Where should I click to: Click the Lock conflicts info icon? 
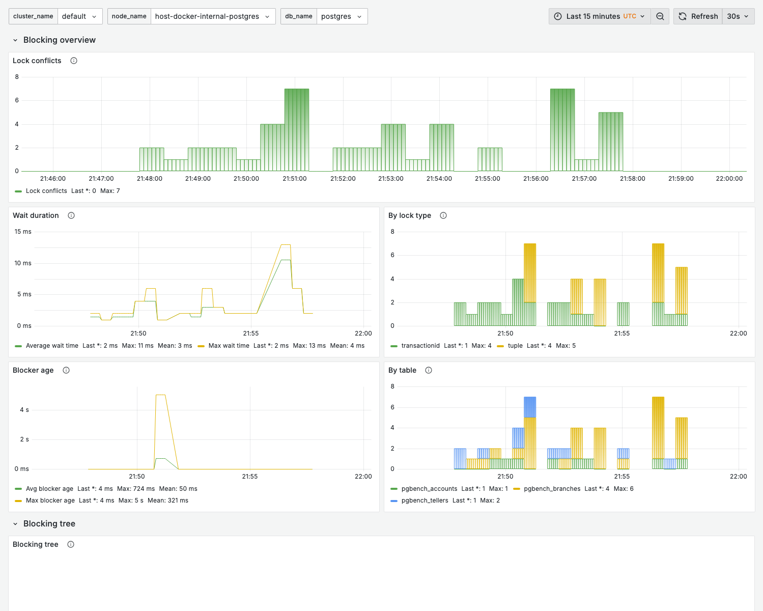[x=74, y=61]
